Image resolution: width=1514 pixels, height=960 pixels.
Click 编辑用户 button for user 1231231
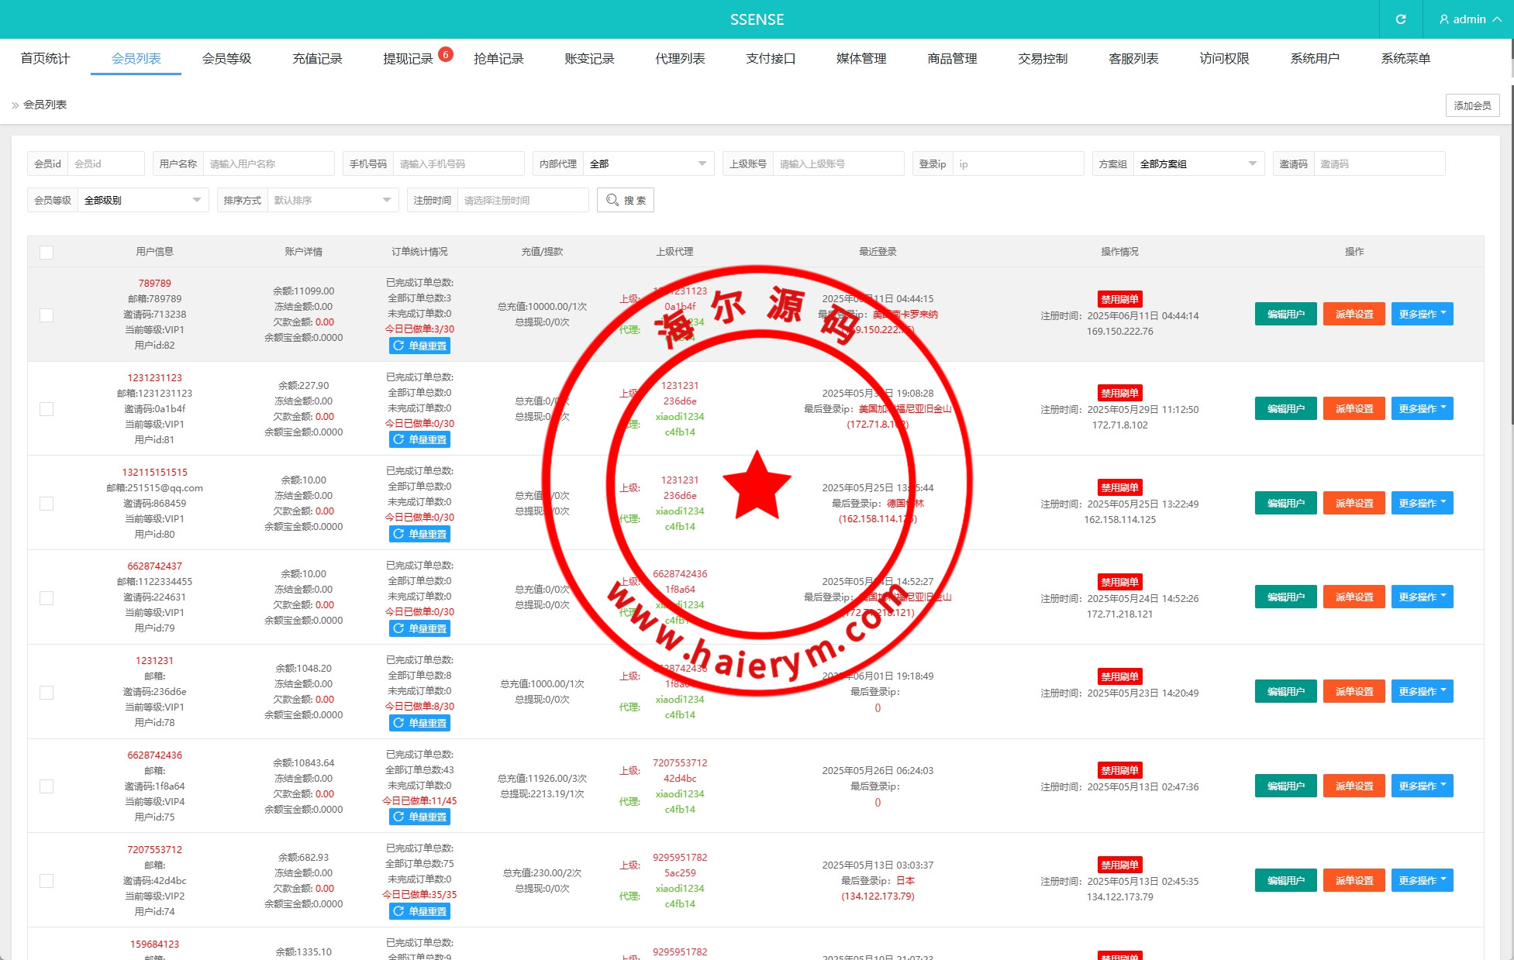pyautogui.click(x=1285, y=691)
